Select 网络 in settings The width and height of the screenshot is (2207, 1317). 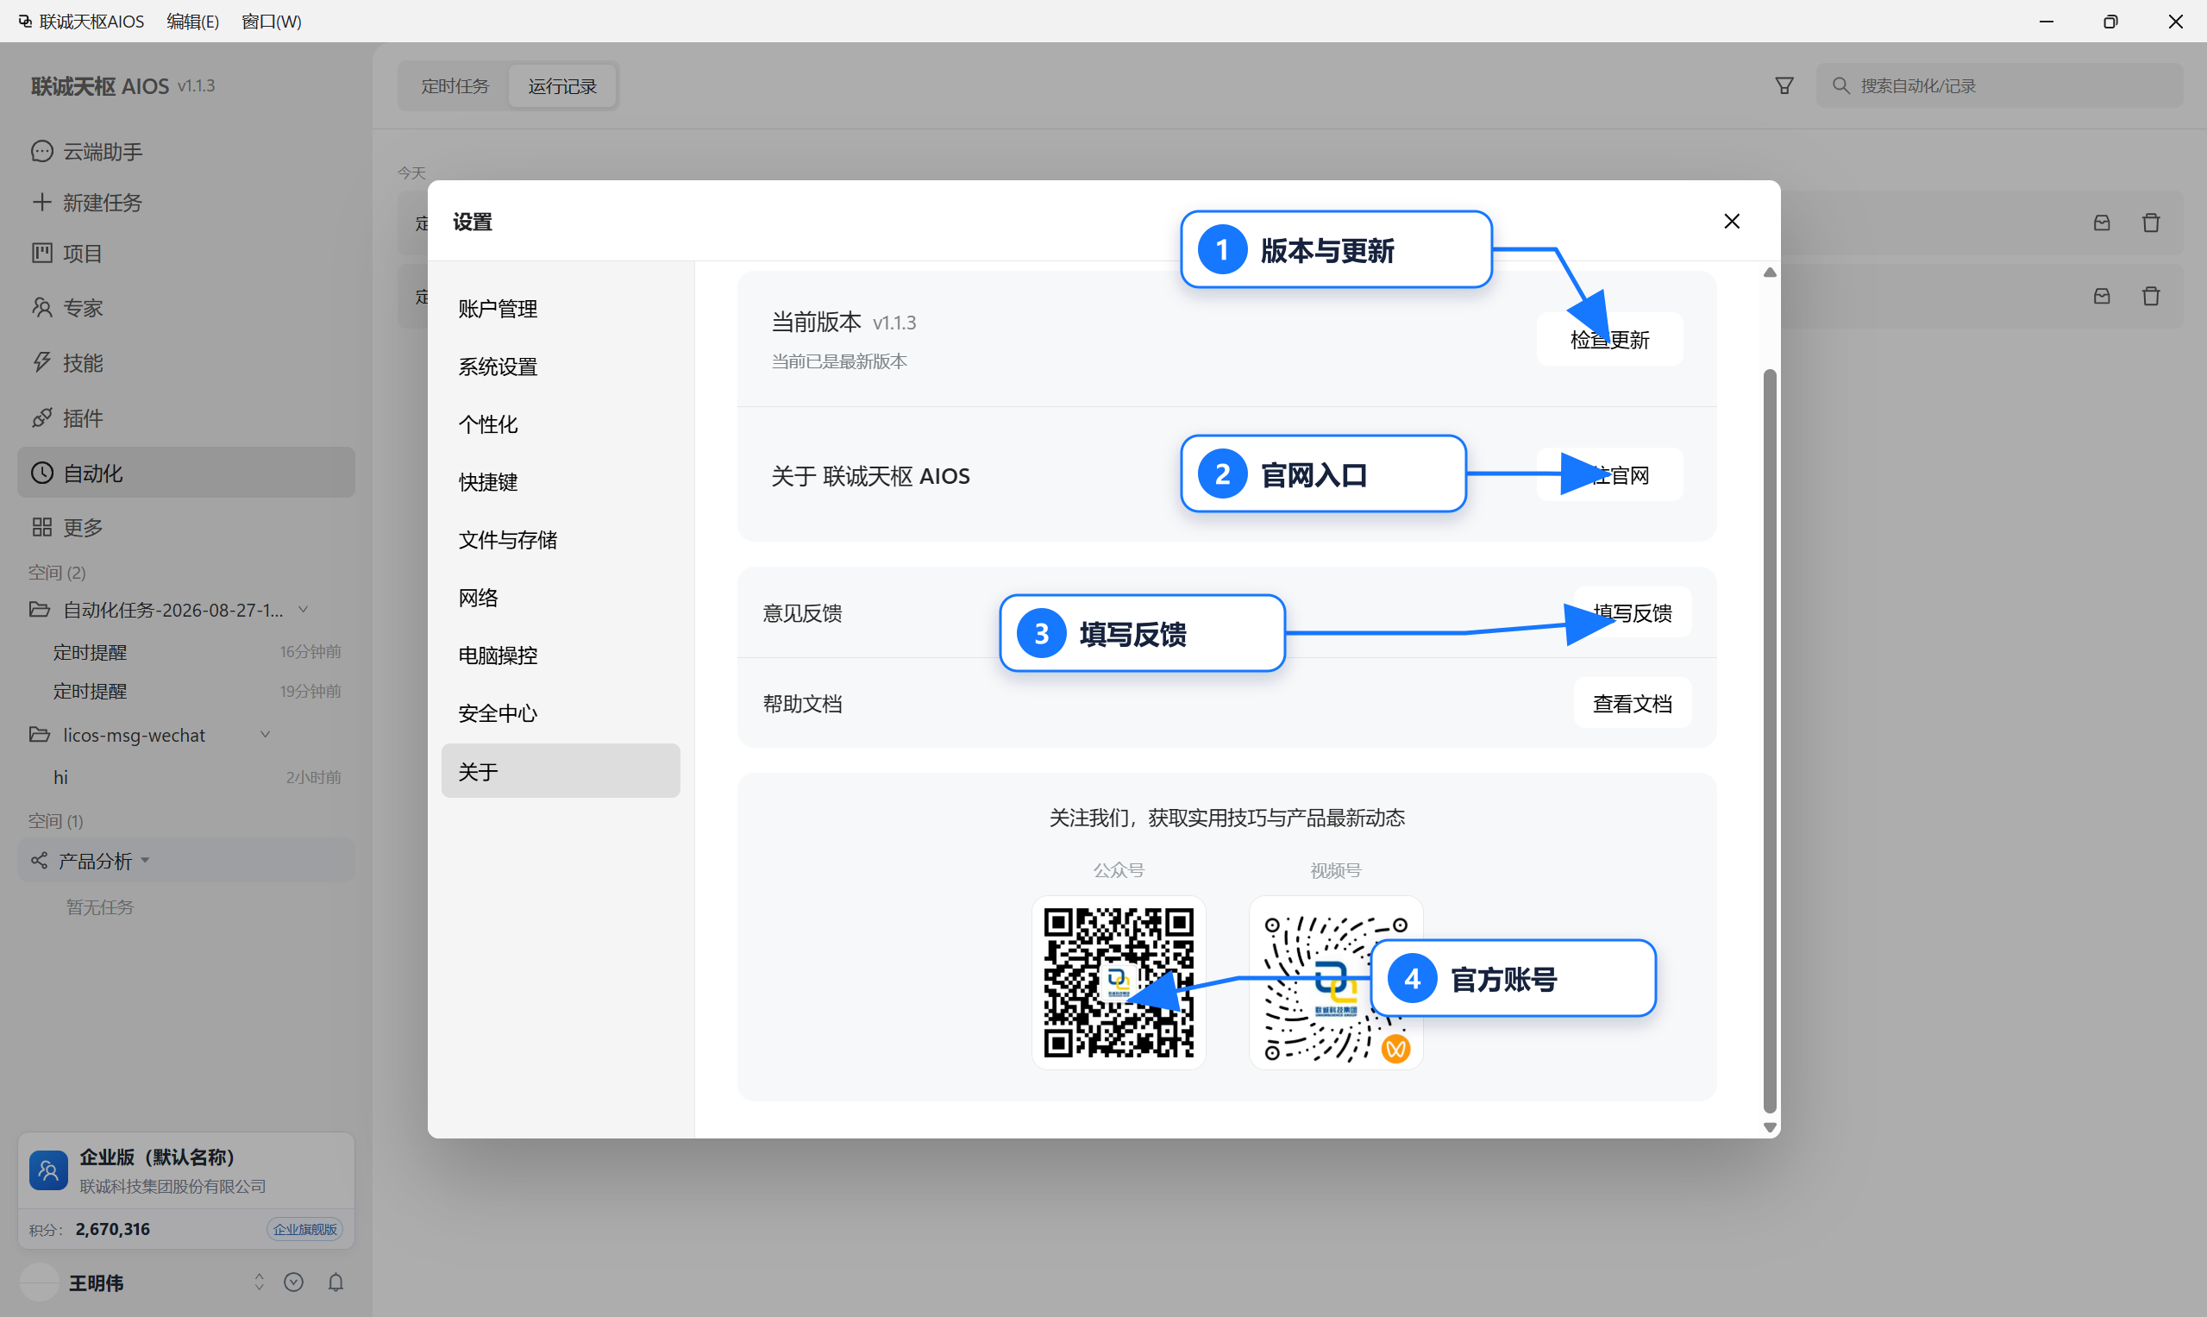coord(561,598)
